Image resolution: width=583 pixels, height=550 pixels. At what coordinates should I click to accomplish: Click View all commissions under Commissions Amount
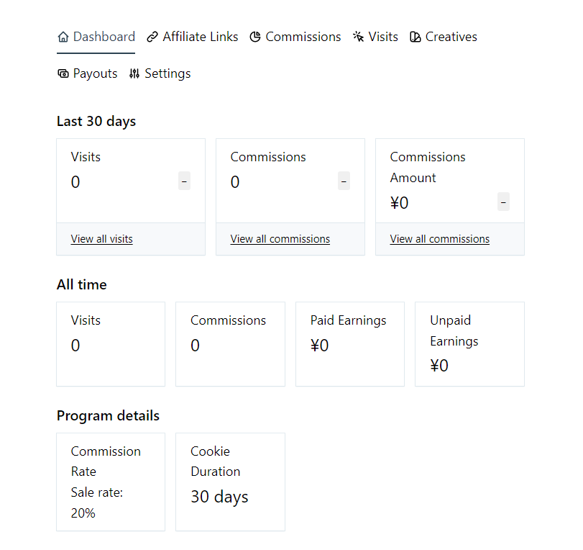[439, 239]
